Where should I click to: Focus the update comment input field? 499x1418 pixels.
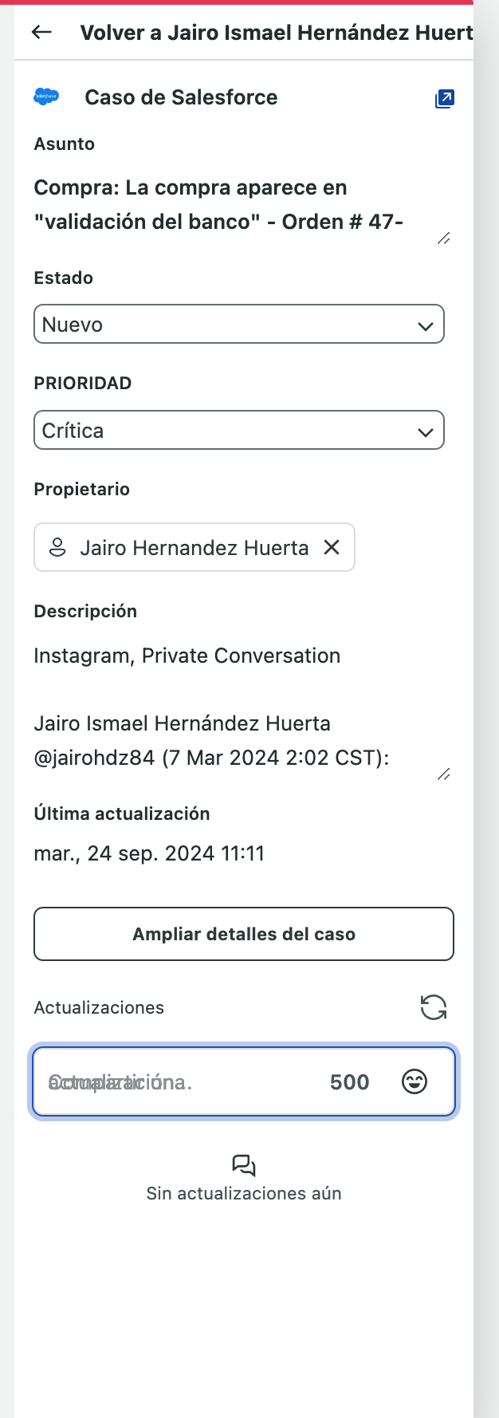(x=179, y=1081)
